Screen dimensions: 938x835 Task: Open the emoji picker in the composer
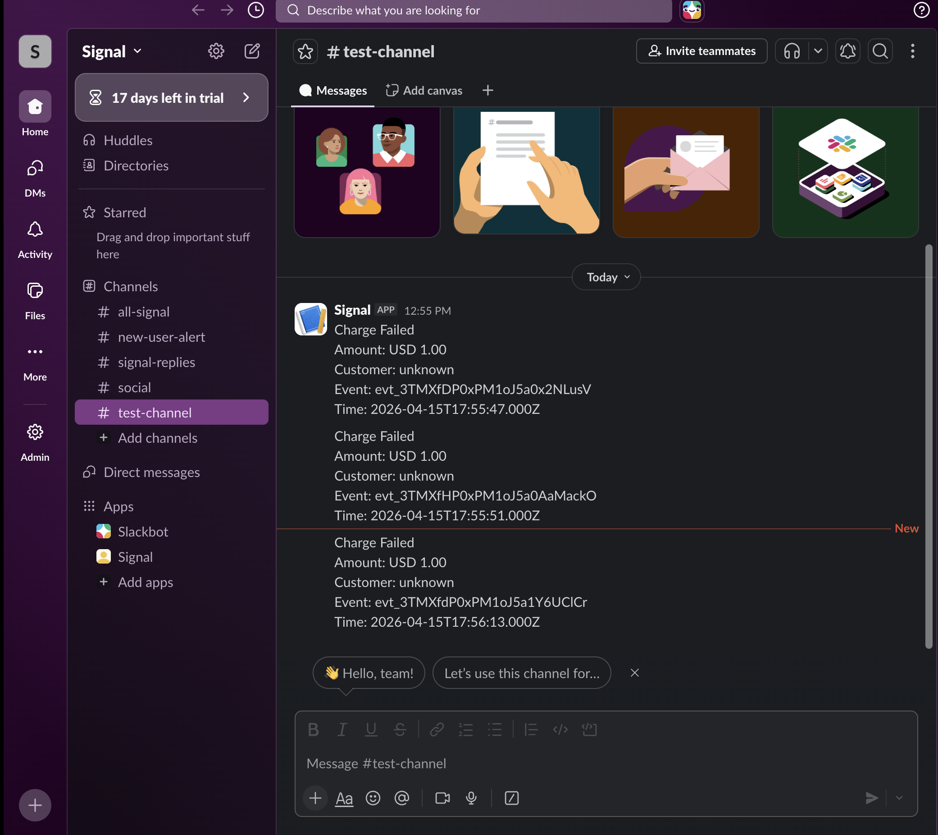pos(373,798)
